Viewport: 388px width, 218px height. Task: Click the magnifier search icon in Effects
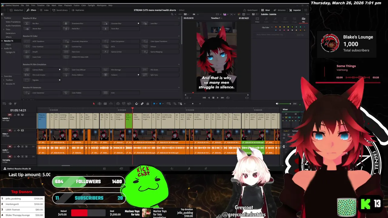pyautogui.click(x=172, y=14)
